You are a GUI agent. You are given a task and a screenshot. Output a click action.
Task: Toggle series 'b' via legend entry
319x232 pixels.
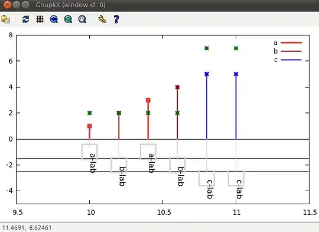tap(288, 51)
